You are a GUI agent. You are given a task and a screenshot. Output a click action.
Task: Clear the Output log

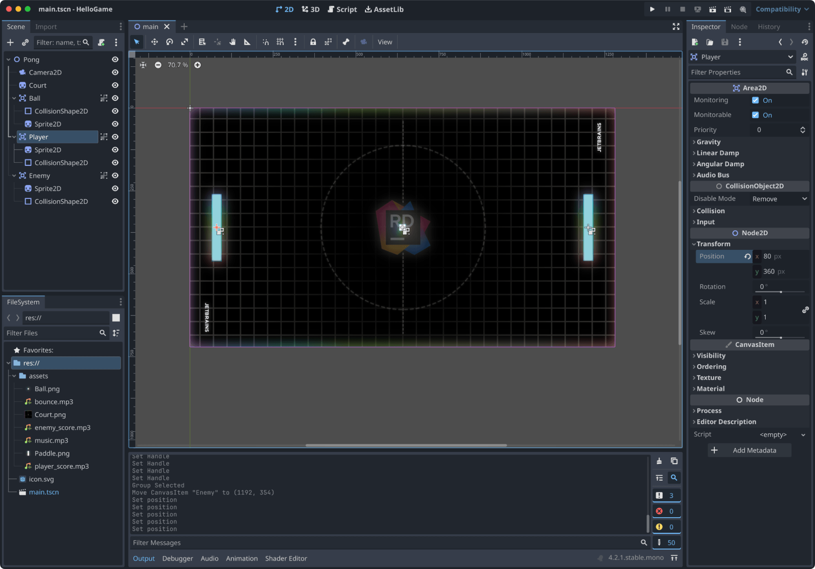659,461
